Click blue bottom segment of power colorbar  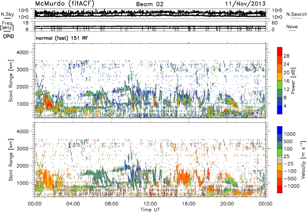pyautogui.click(x=280, y=110)
